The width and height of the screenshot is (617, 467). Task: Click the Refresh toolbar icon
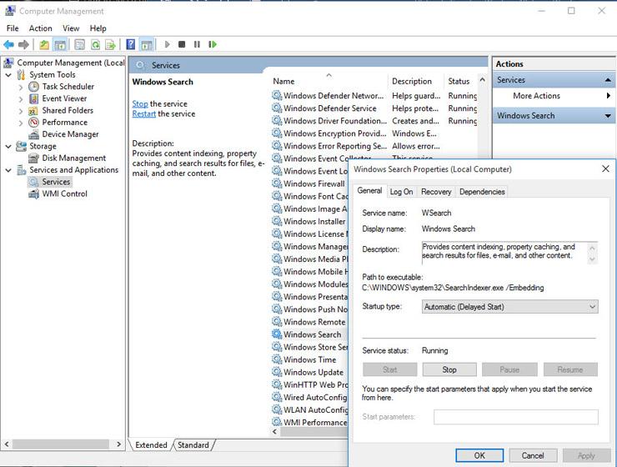coord(96,44)
